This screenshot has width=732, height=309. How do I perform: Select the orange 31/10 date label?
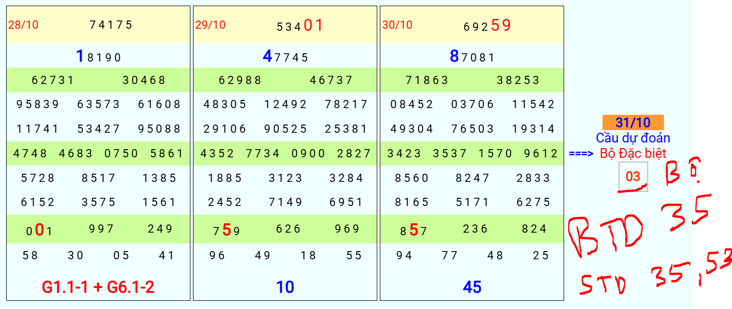633,122
